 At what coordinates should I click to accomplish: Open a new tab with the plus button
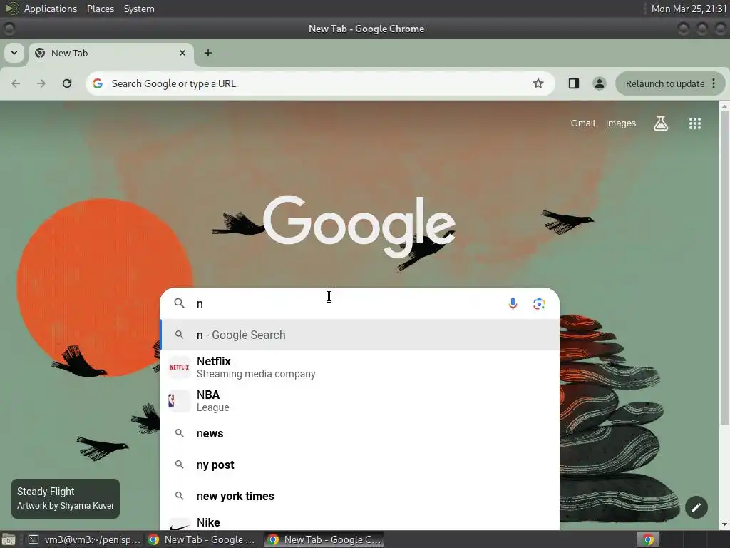[x=208, y=53]
